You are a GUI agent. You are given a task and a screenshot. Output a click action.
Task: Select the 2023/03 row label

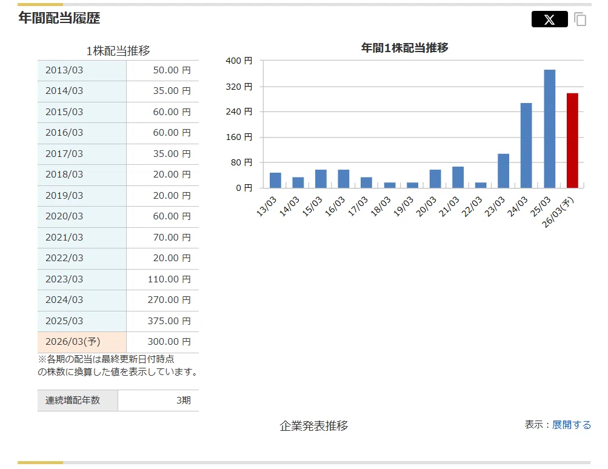point(82,279)
